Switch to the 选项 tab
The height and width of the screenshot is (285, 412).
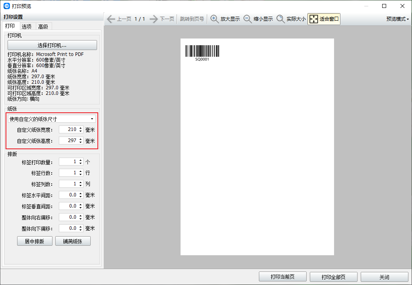point(27,27)
